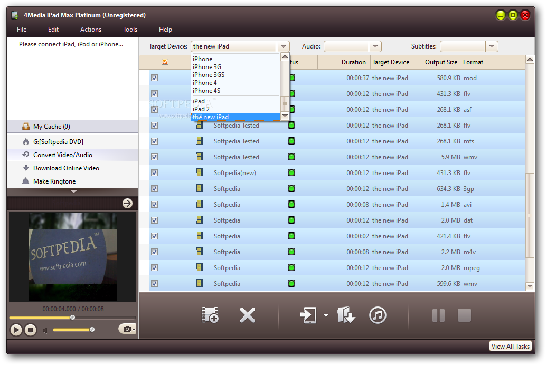Image resolution: width=546 pixels, height=365 pixels.
Task: Click the Export to device icon
Action: pos(308,315)
